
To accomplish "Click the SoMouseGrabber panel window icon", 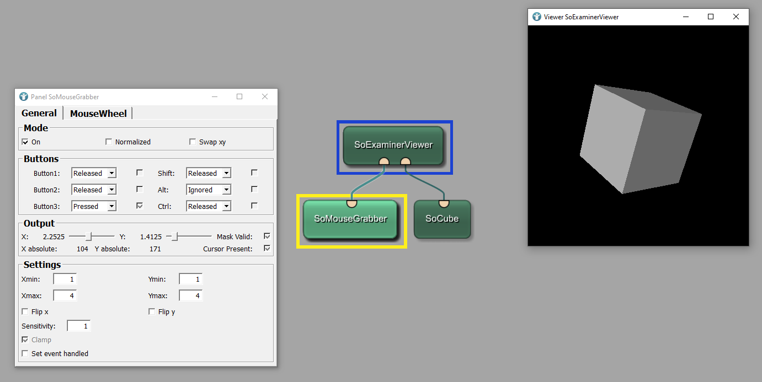I will pyautogui.click(x=24, y=96).
